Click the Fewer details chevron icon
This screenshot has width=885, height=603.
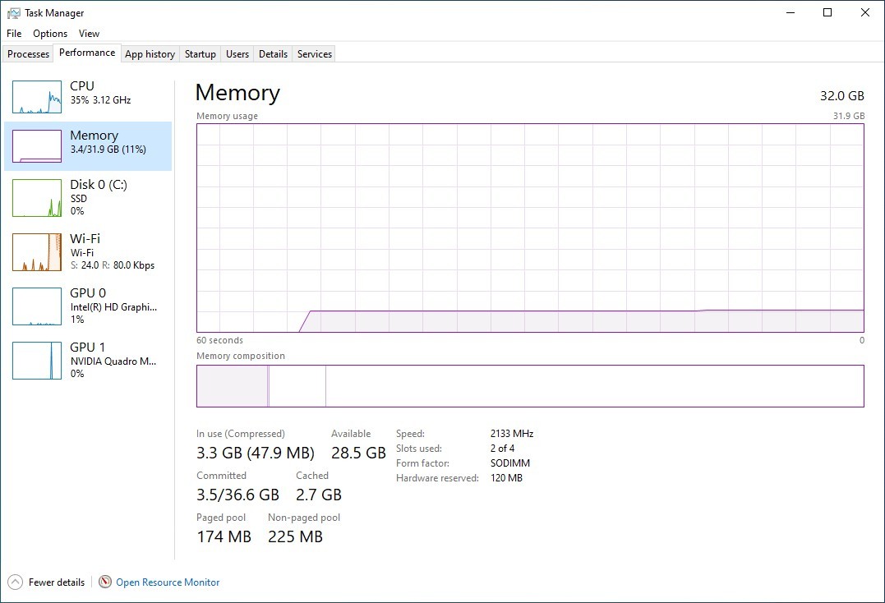pos(16,582)
